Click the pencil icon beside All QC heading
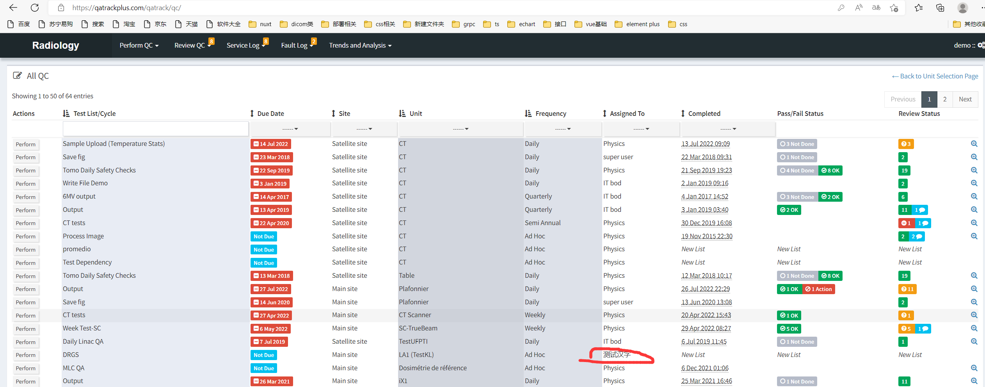985x387 pixels. (18, 75)
